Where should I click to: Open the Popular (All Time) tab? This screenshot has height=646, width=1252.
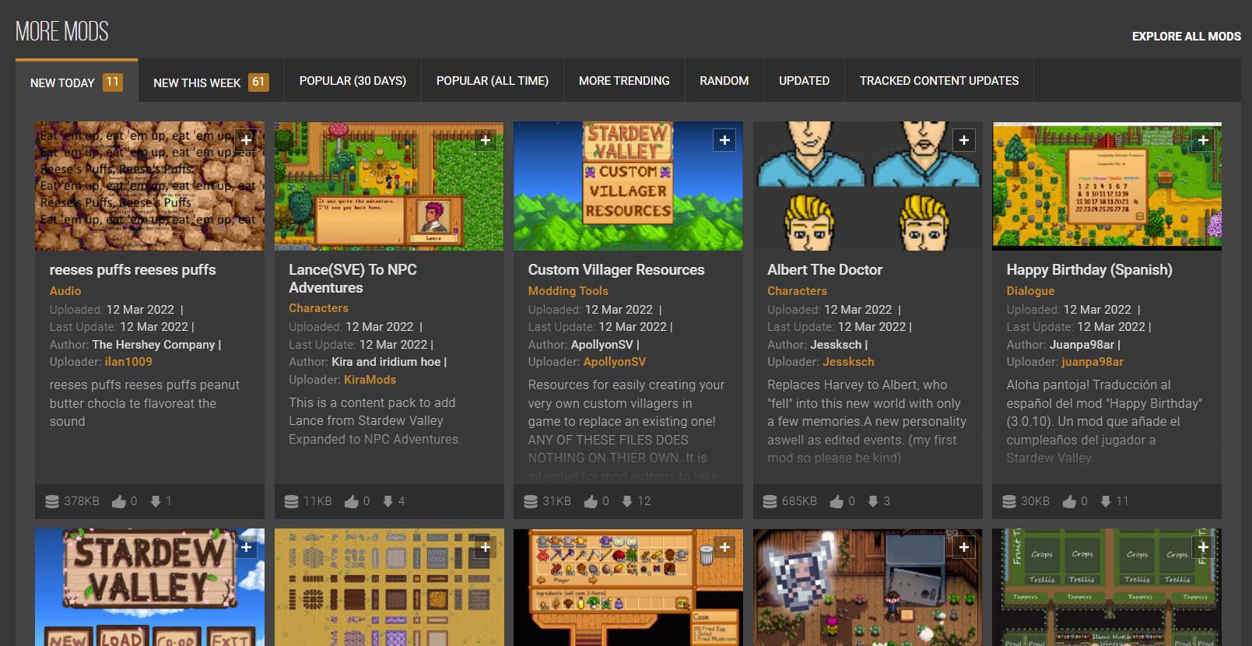click(493, 81)
